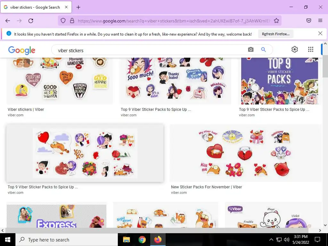Dismiss the Firefox refresh notification bar

coord(320,33)
